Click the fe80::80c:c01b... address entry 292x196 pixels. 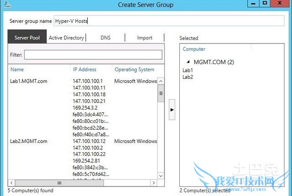pos(91,121)
